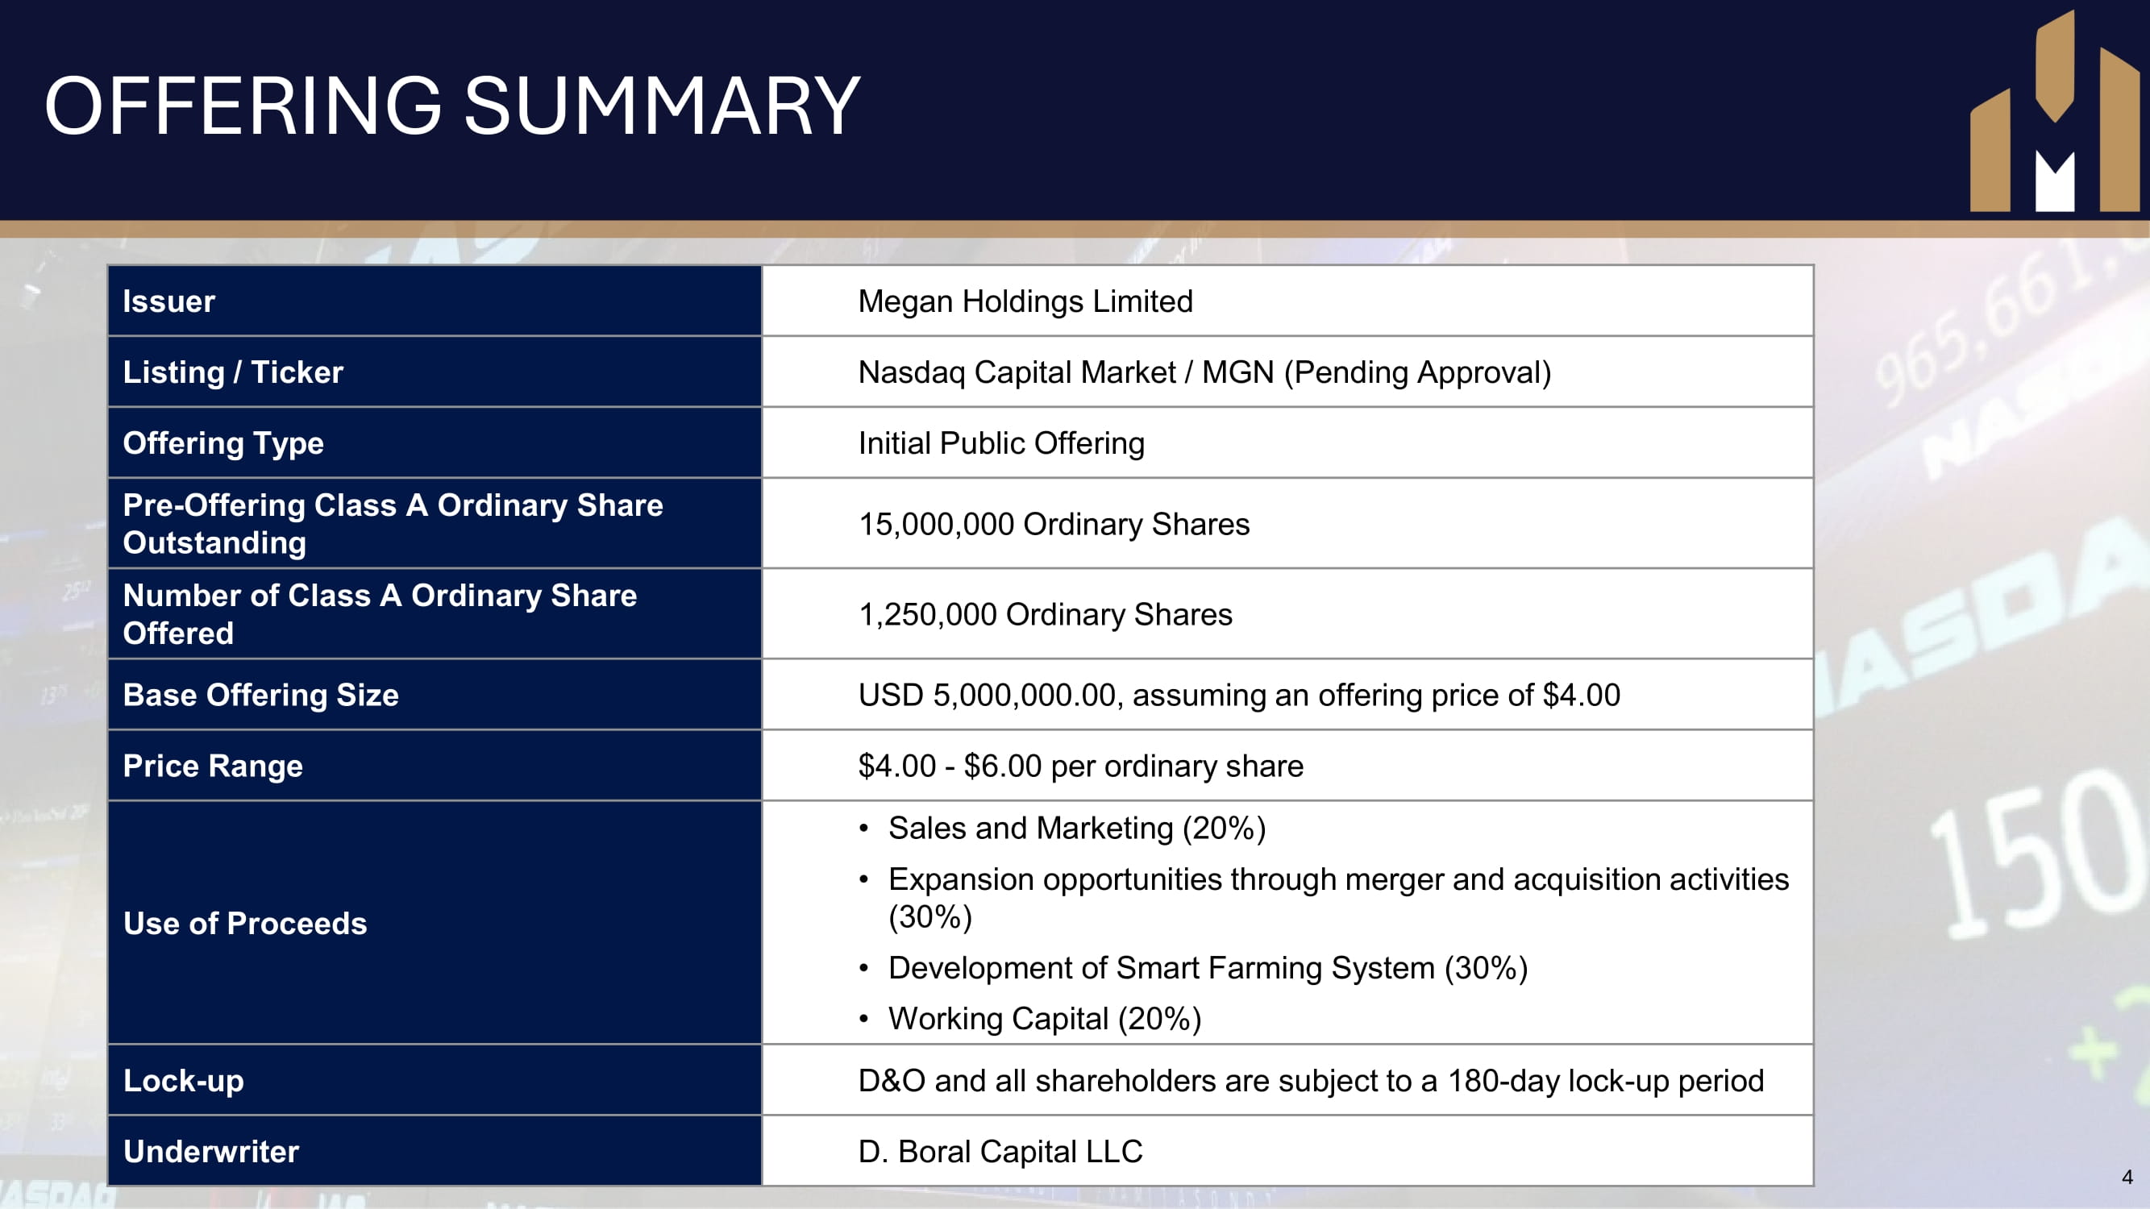Click the 'Price Range' label

click(213, 766)
